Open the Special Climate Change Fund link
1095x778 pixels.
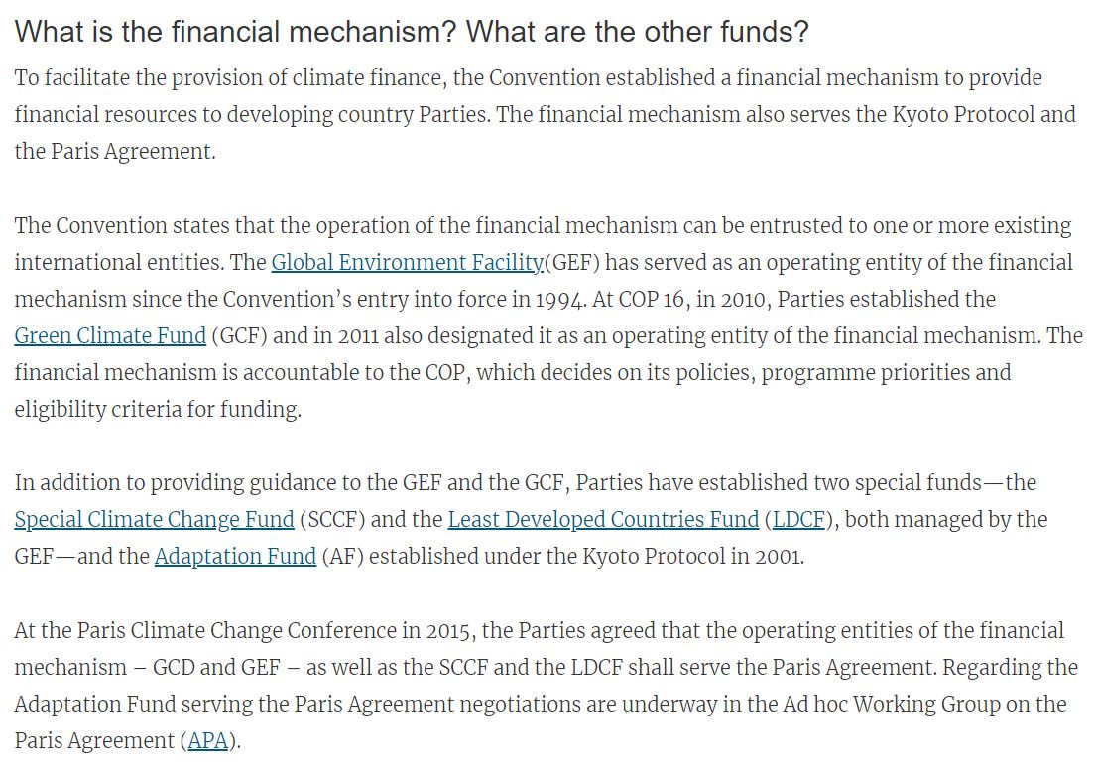tap(155, 520)
